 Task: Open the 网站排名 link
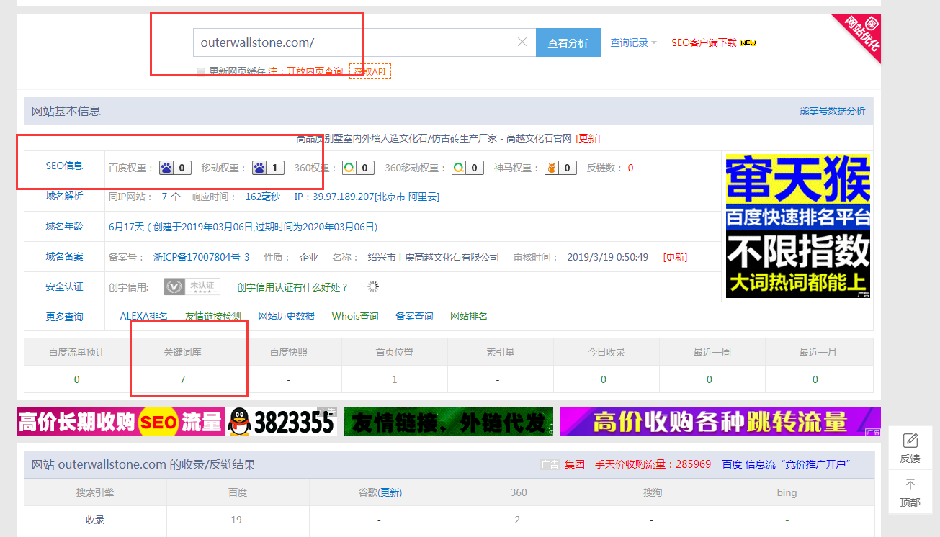pos(469,316)
